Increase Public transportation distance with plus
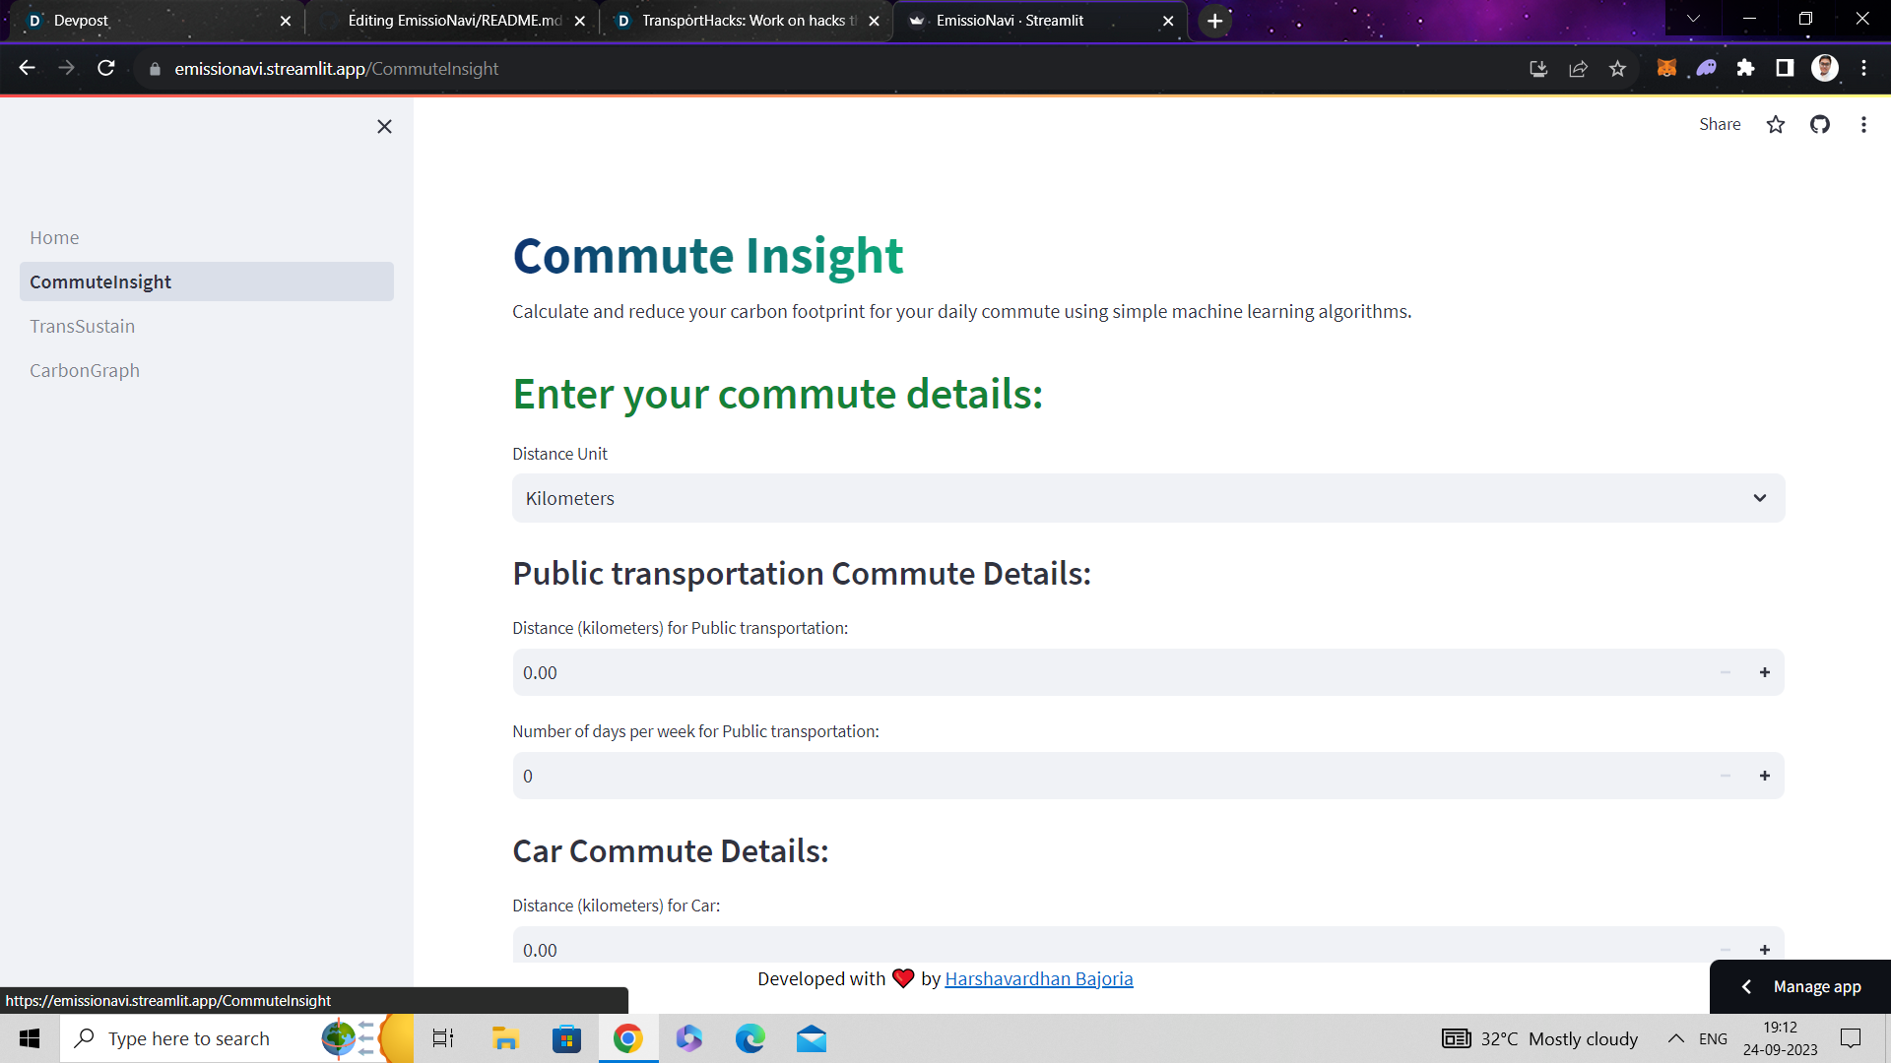The image size is (1891, 1063). click(x=1764, y=672)
